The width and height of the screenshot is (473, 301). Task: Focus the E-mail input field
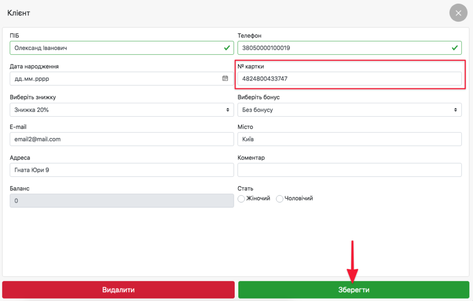coord(121,139)
